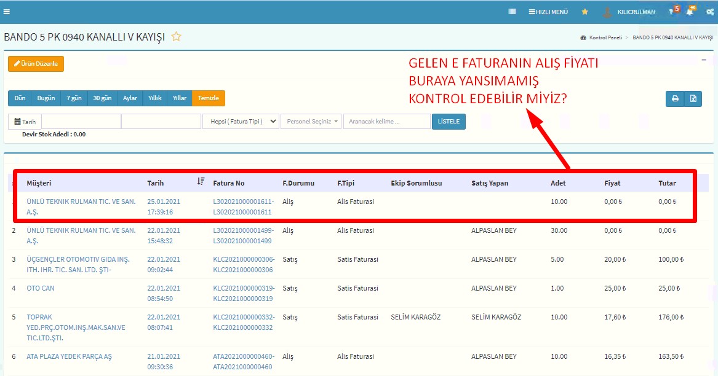The width and height of the screenshot is (718, 376).
Task: Click the barcode icon in the top bar
Action: click(x=512, y=12)
